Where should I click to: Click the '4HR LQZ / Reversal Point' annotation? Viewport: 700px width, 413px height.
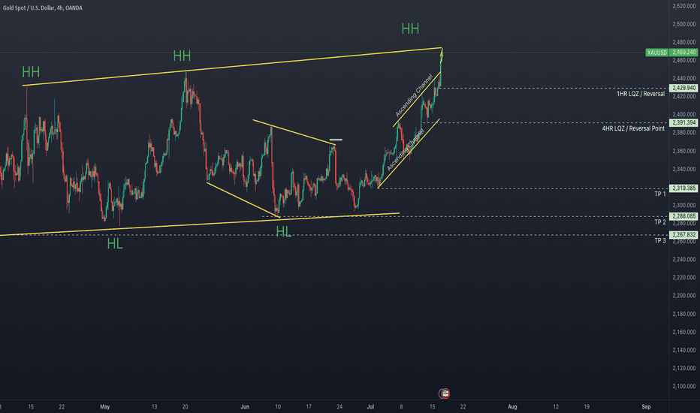633,128
